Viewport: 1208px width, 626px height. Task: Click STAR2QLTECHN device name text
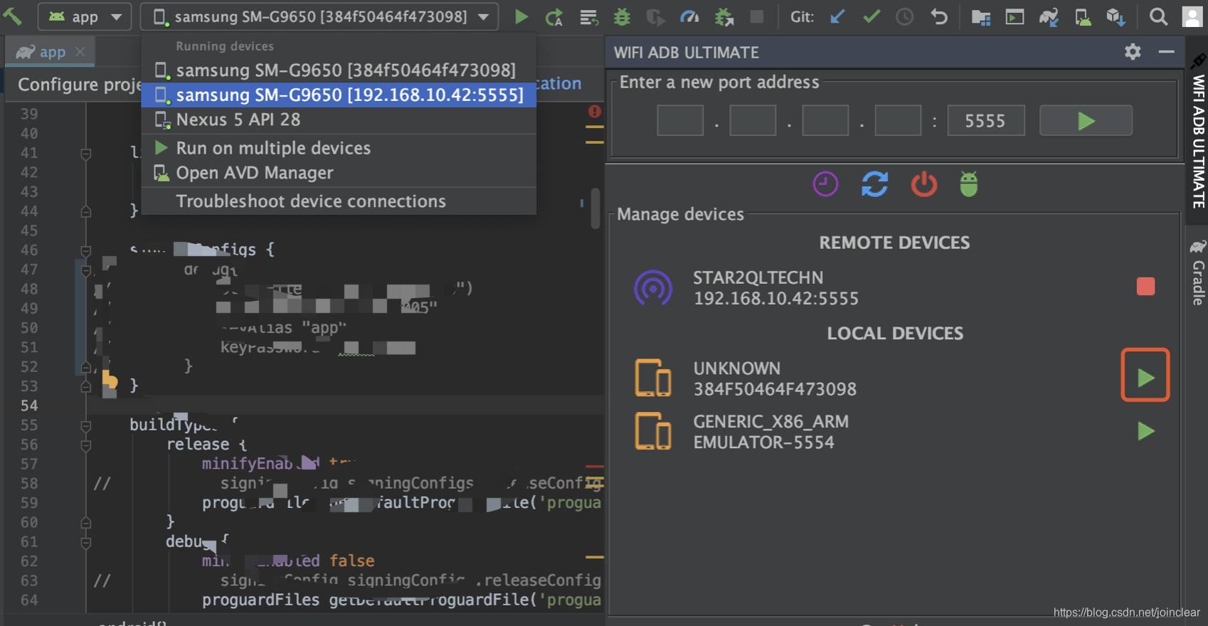tap(758, 277)
